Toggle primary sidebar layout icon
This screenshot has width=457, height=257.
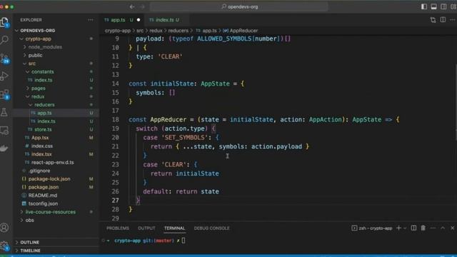pyautogui.click(x=424, y=6)
